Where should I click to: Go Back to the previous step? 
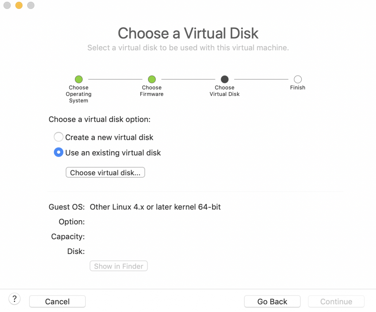tap(272, 301)
